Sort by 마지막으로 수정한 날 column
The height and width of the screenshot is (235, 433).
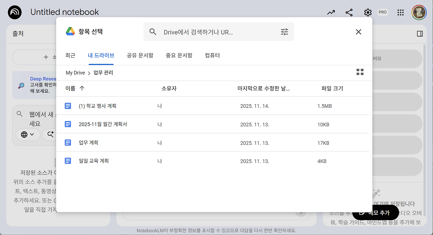(x=264, y=89)
